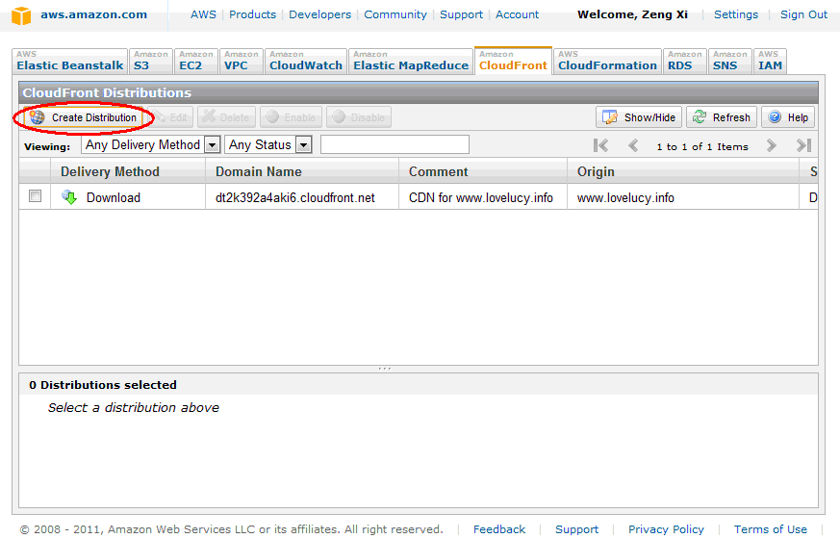Image resolution: width=840 pixels, height=539 pixels.
Task: Click the pane splitter handle dots
Action: coord(385,369)
